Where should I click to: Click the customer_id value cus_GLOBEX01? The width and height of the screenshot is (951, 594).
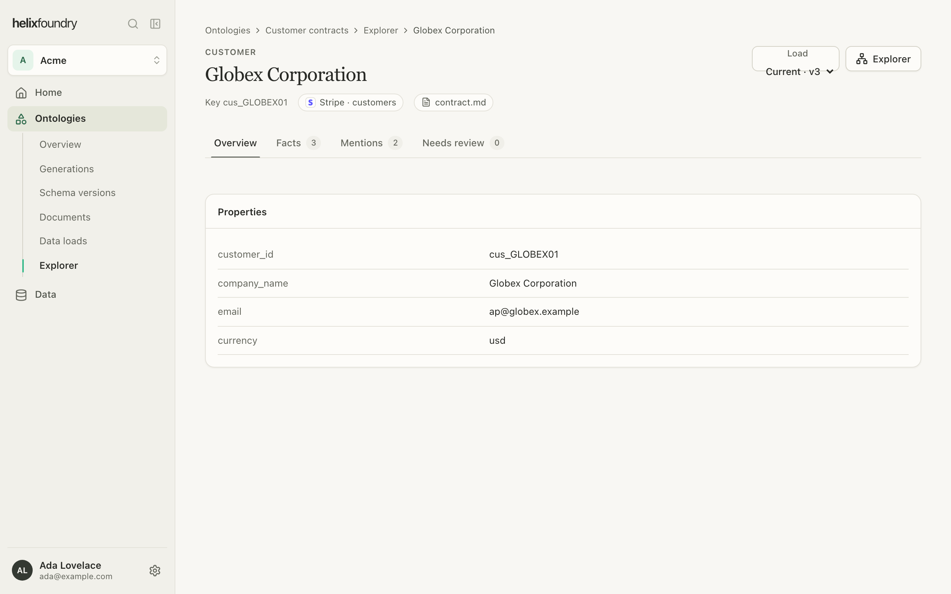(523, 255)
